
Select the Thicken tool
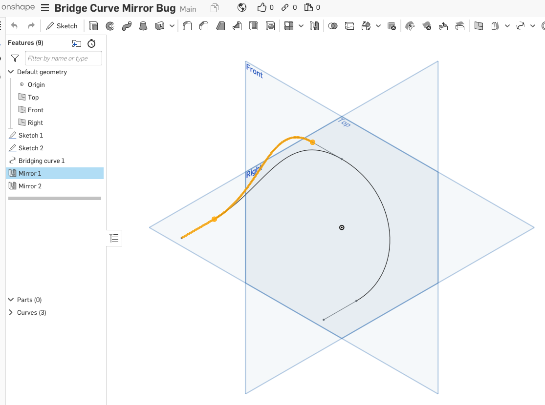point(160,26)
